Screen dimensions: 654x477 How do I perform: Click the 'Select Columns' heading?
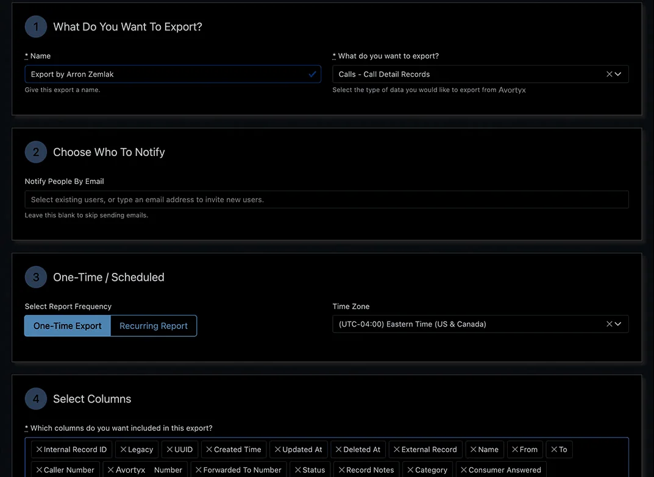(92, 399)
